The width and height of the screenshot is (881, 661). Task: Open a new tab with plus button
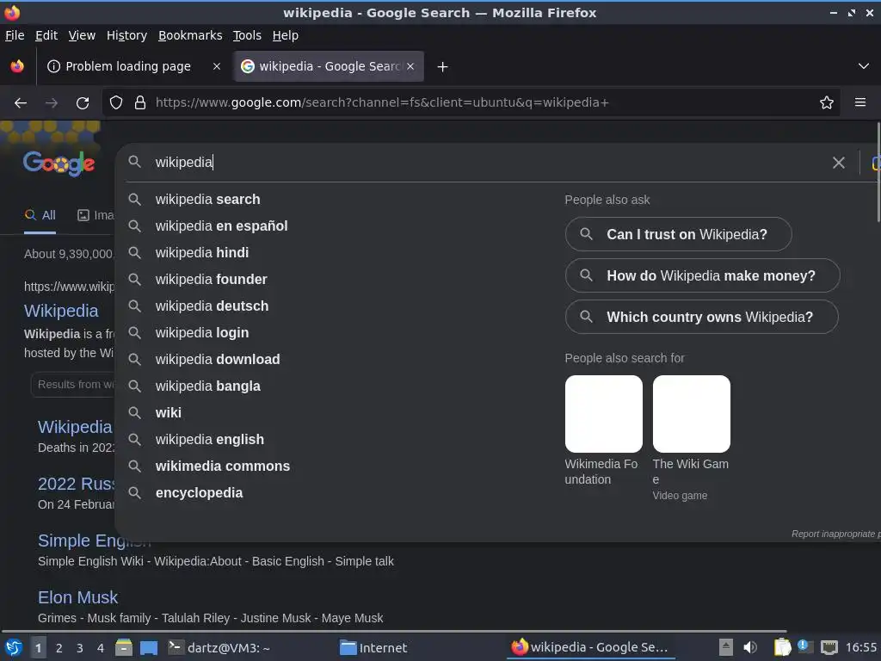443,67
